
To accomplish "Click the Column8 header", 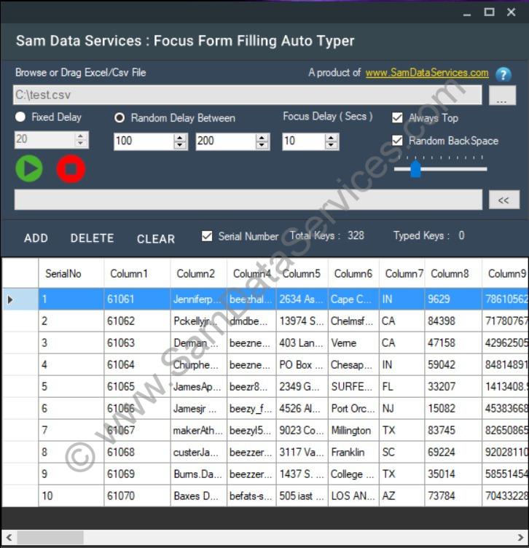I will point(453,273).
